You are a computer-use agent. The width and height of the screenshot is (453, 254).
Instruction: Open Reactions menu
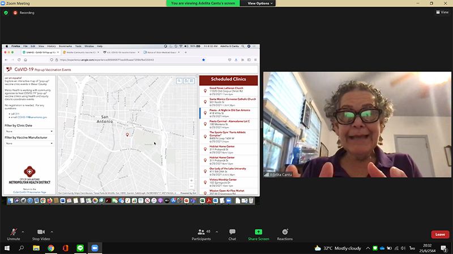pos(285,234)
